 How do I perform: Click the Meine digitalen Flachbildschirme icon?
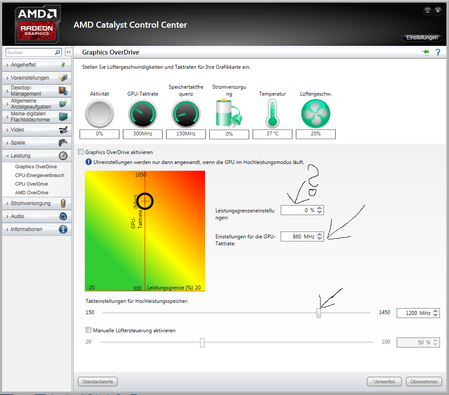[63, 116]
